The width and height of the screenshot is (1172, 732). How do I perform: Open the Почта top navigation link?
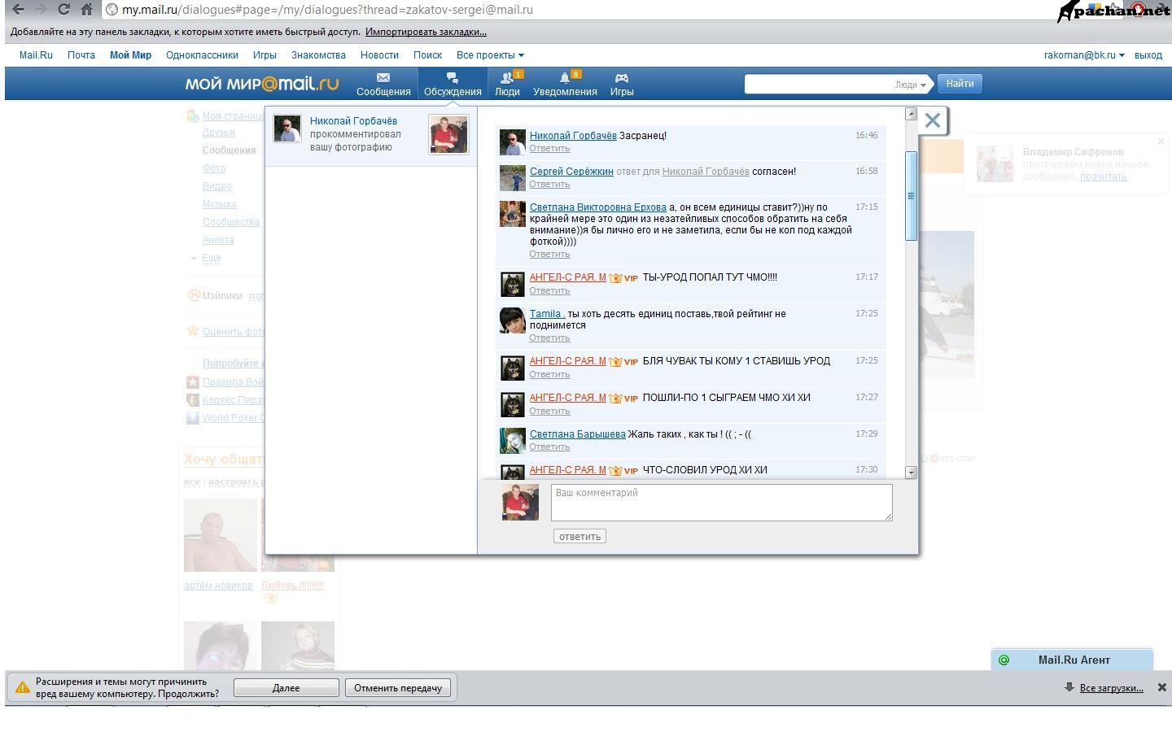click(81, 55)
